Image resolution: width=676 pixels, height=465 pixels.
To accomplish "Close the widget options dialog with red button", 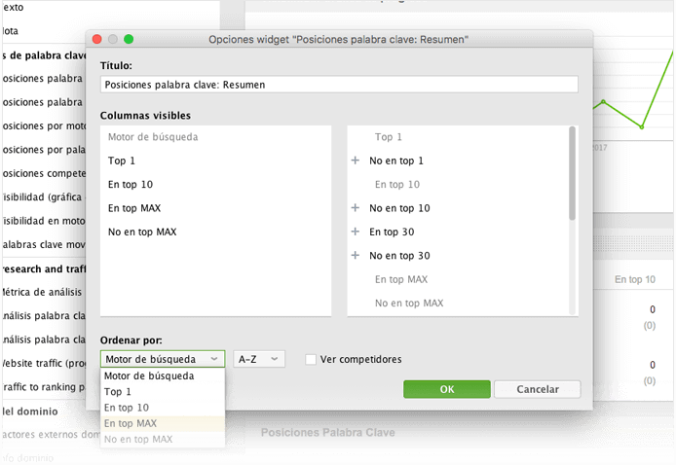I will pyautogui.click(x=96, y=39).
